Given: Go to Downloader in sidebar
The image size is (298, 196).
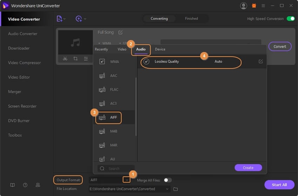Looking at the screenshot, I should click(x=19, y=48).
